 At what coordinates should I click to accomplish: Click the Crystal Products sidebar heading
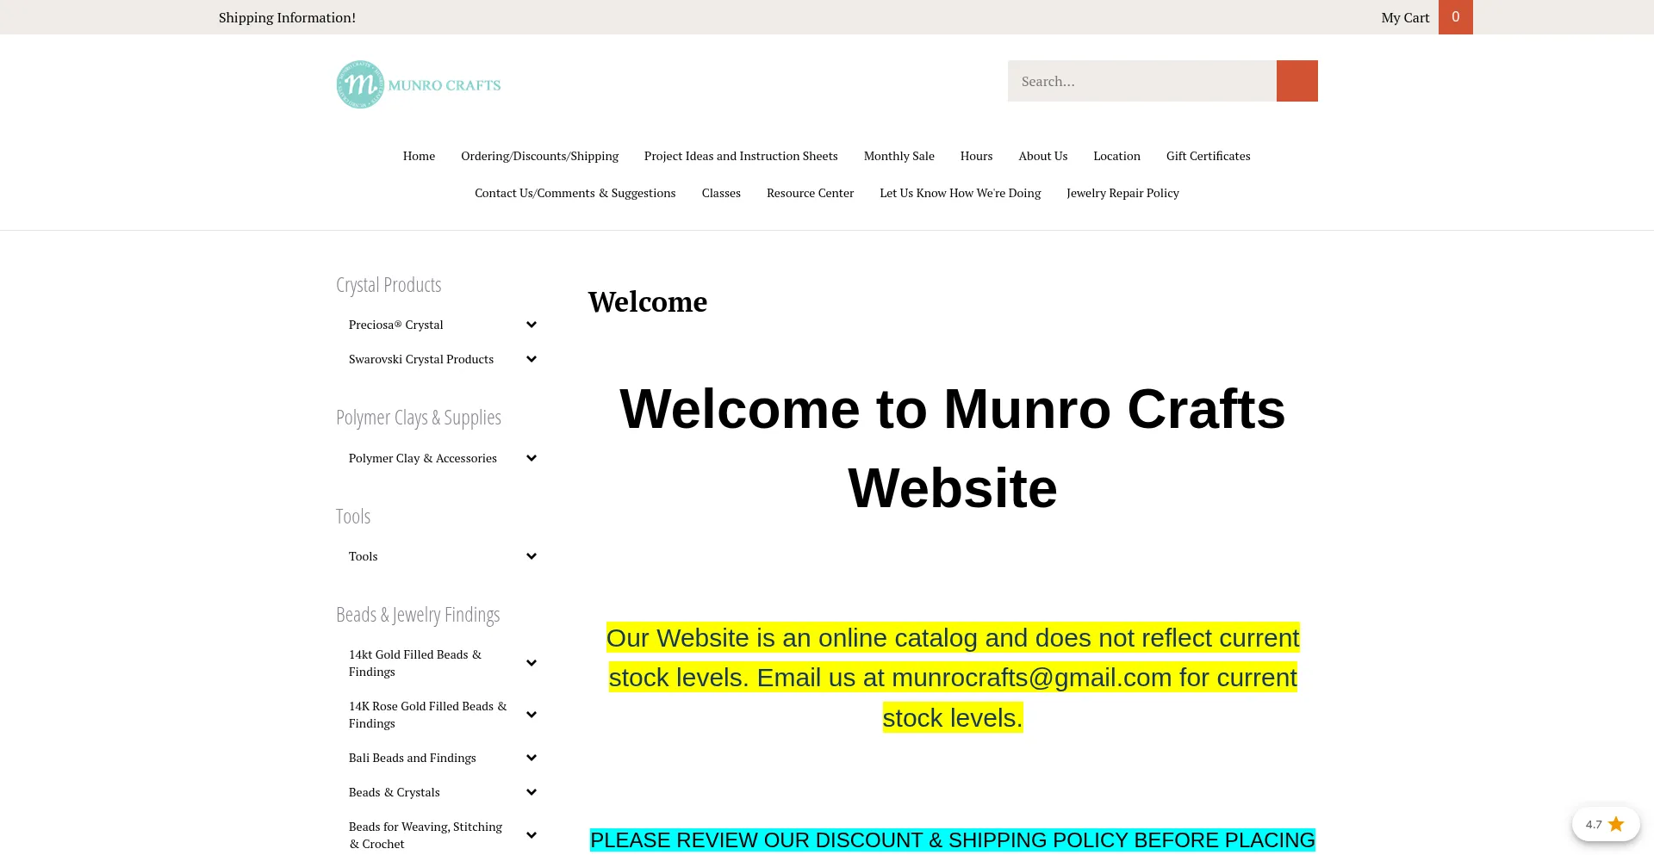[389, 285]
